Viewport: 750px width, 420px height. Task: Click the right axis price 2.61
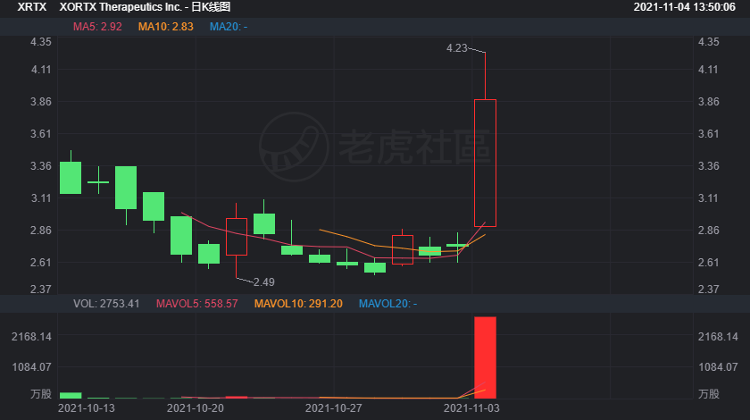click(708, 263)
